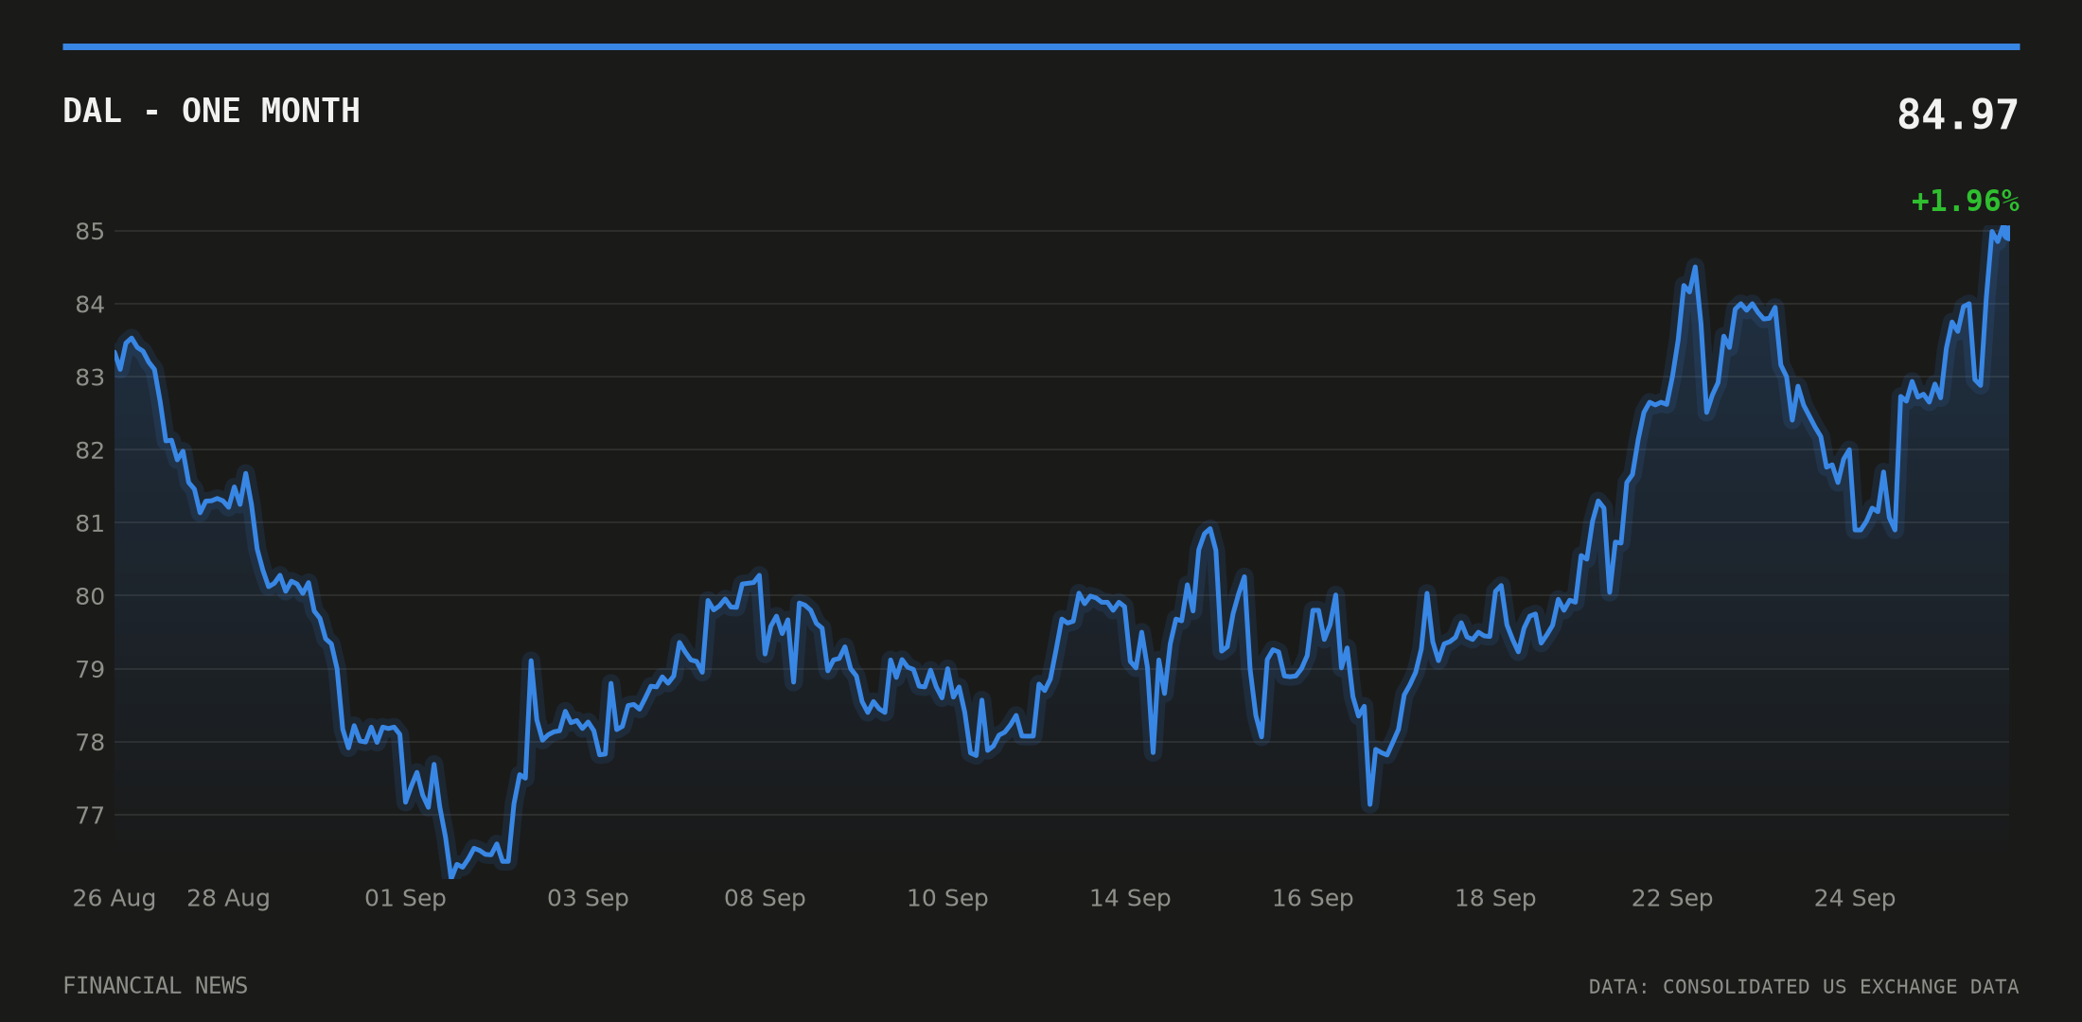The image size is (2082, 1022).
Task: Click the 24 Sep date label
Action: (x=1855, y=898)
